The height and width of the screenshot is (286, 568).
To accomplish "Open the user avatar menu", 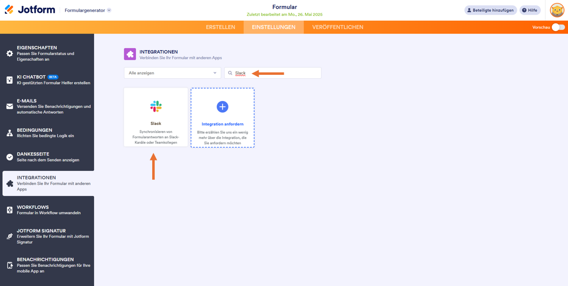I will [557, 10].
